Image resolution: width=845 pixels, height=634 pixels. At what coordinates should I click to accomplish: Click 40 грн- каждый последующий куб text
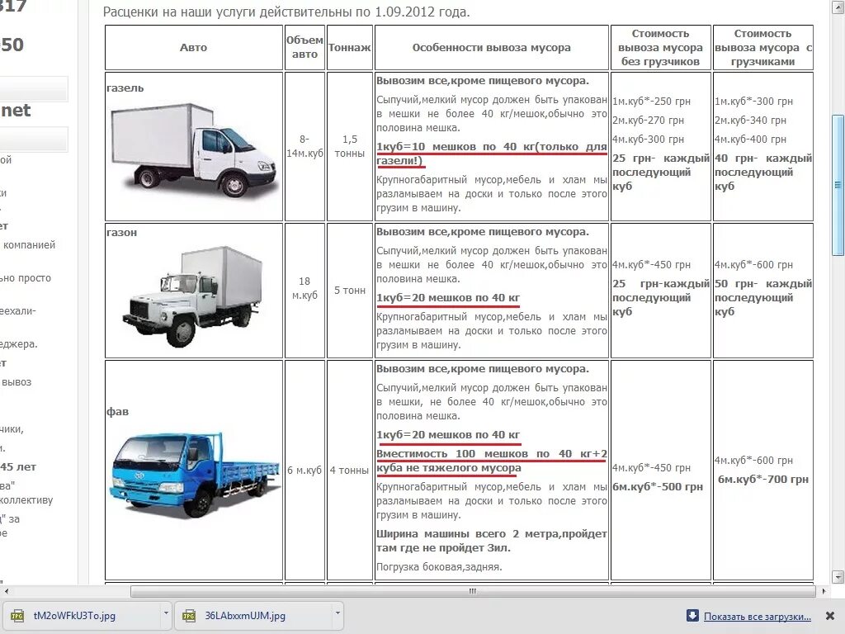(763, 172)
